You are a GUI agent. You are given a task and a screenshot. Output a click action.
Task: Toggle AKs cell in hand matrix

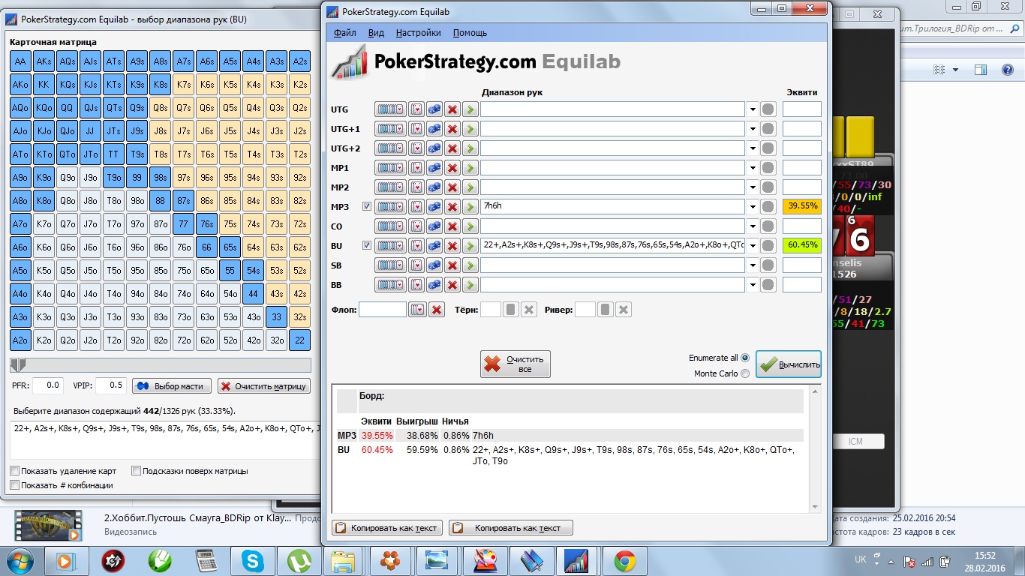click(44, 61)
